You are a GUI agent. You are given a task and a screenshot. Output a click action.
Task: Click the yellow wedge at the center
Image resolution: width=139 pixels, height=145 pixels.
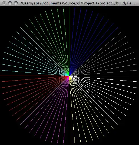(70, 78)
